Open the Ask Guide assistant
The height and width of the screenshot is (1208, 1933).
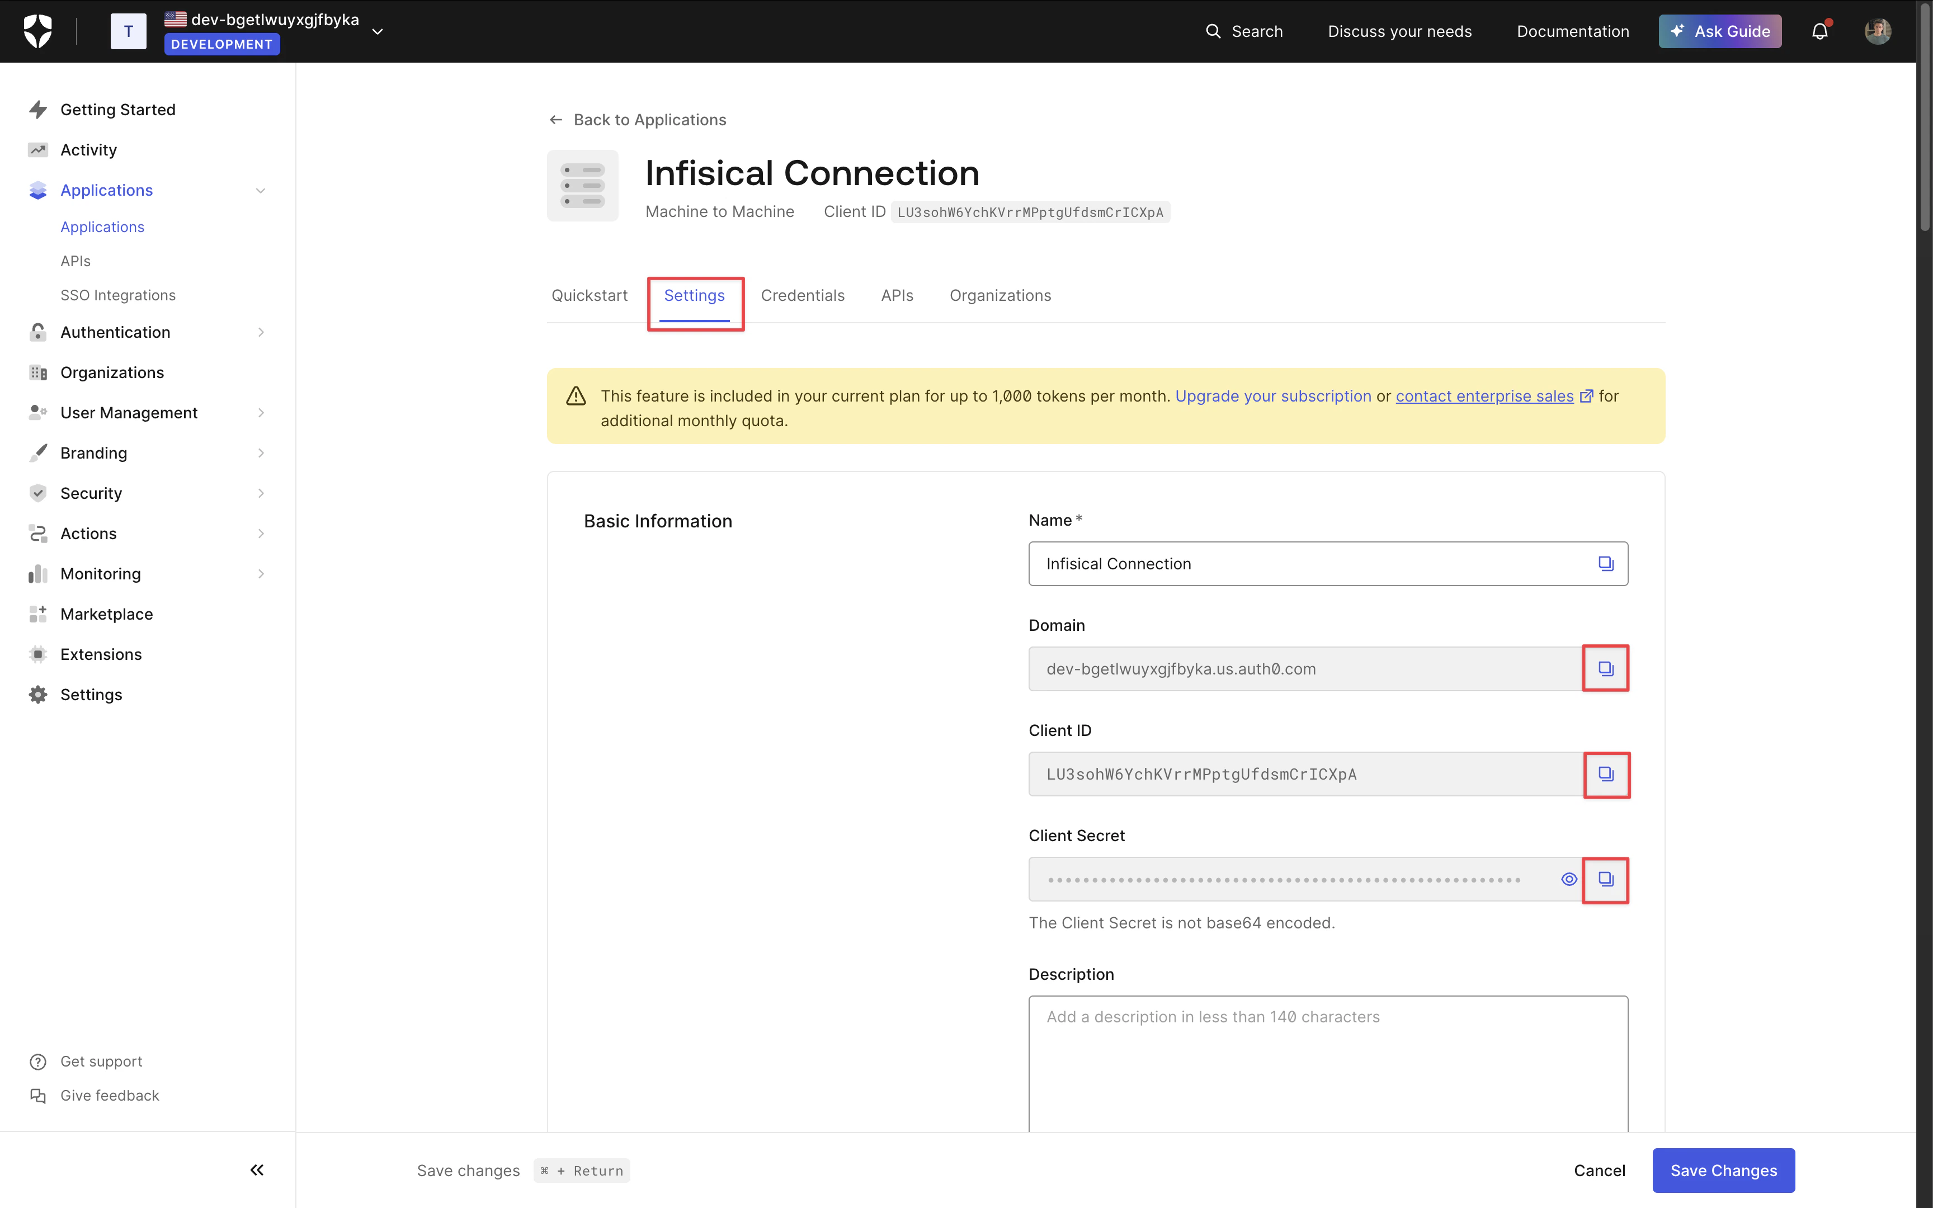[x=1720, y=31]
